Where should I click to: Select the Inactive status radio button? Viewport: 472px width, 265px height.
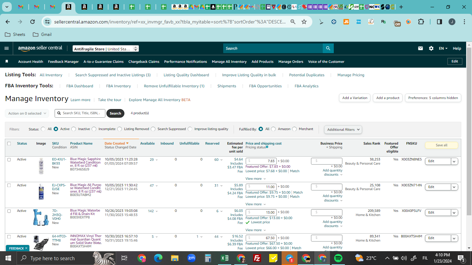point(74,129)
